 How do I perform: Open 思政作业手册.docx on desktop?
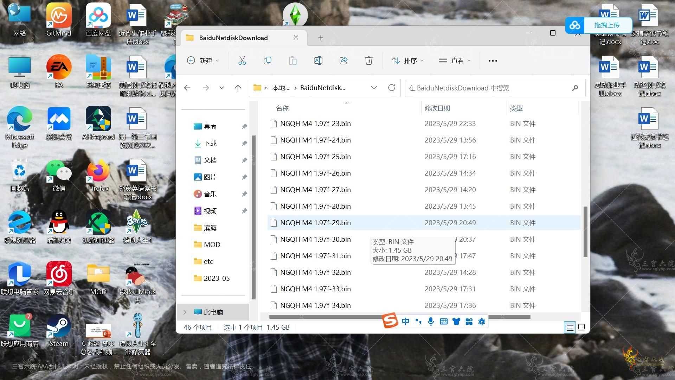(x=610, y=76)
